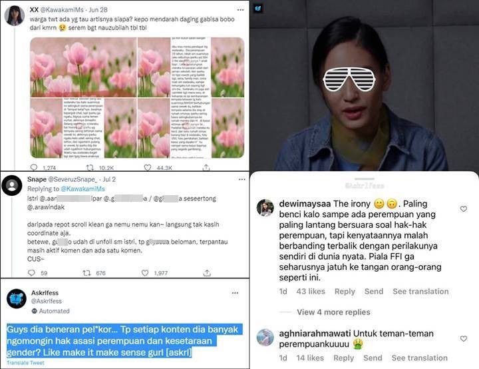Screen dimensions: 479x369
Task: Click the Translate Tweet link
Action: pos(26,363)
